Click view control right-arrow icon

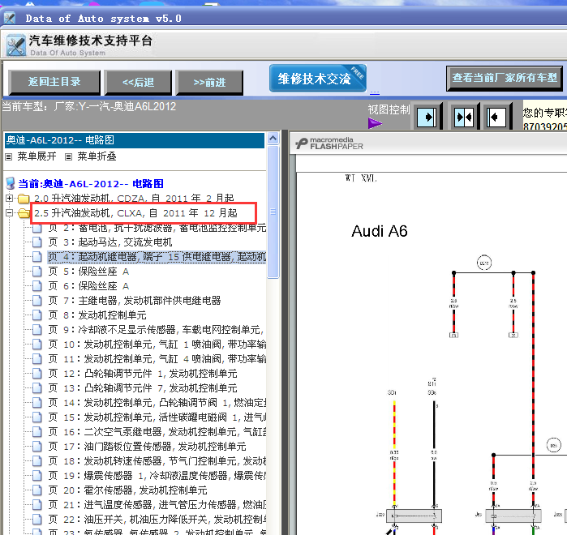tap(427, 117)
